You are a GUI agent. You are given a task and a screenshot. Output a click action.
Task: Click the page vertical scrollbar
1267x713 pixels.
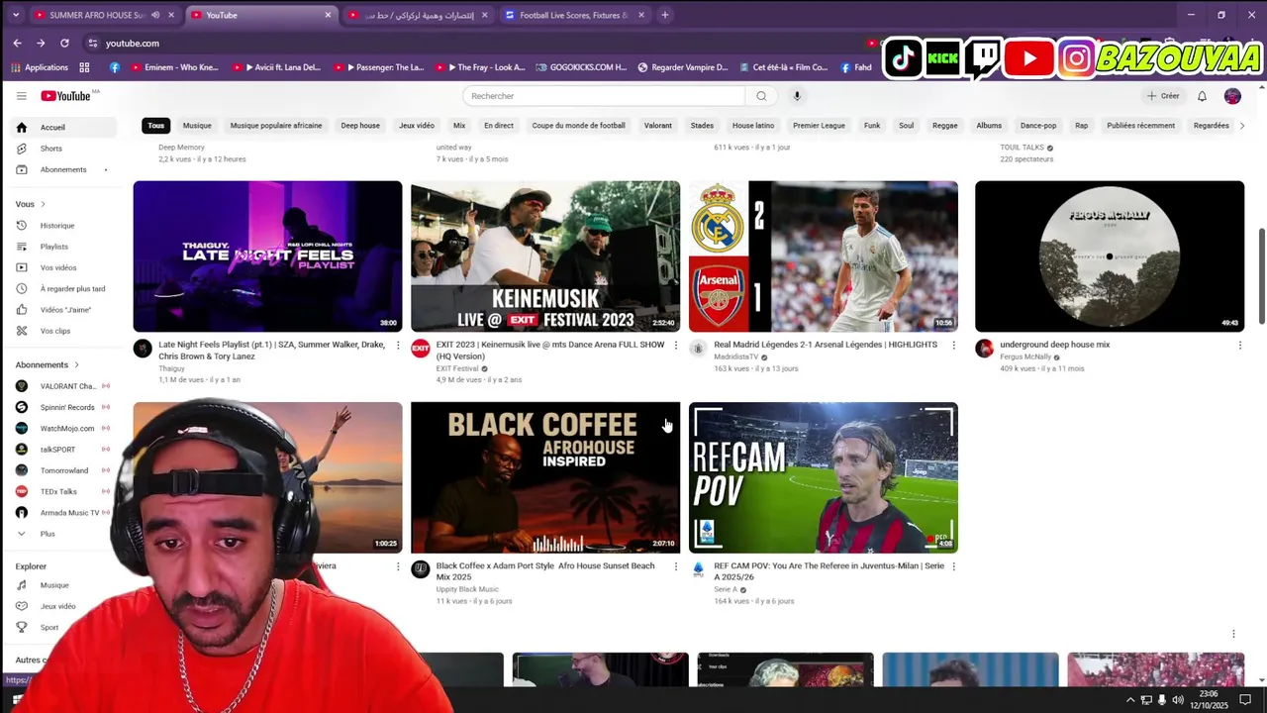(x=1262, y=275)
